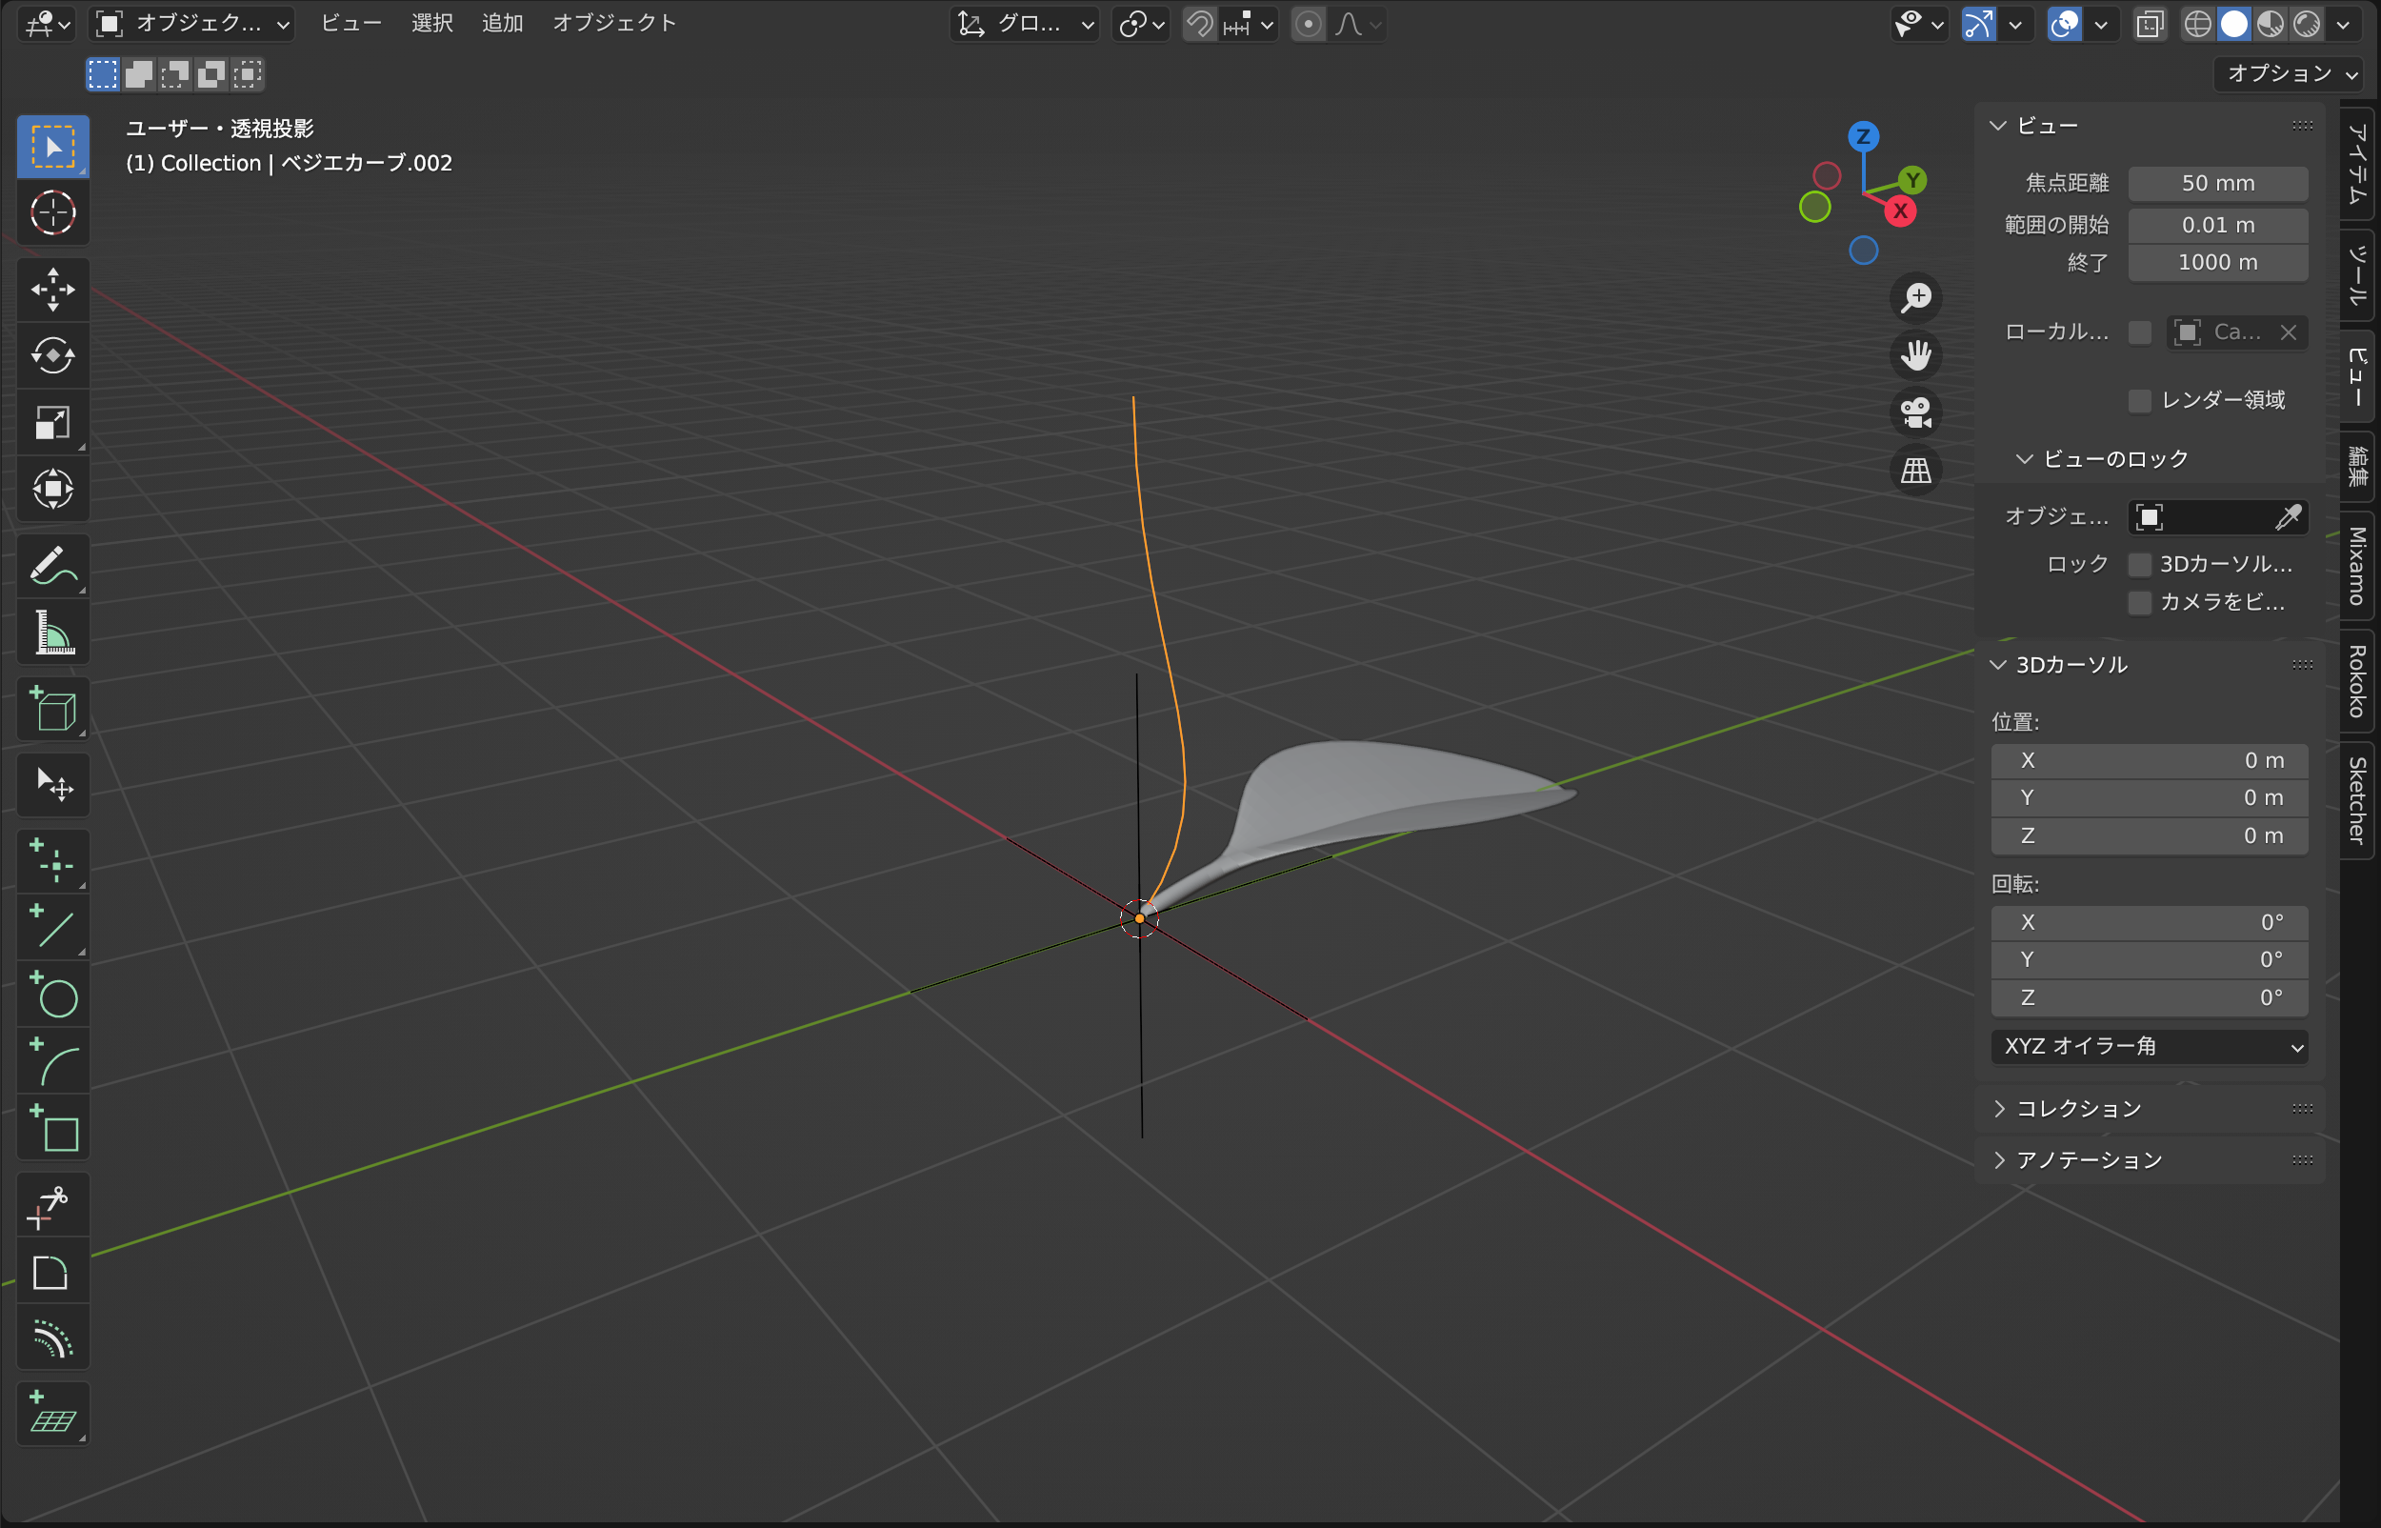Click the blue Z axis gizmo ball
Viewport: 2381px width, 1528px height.
pos(1863,137)
